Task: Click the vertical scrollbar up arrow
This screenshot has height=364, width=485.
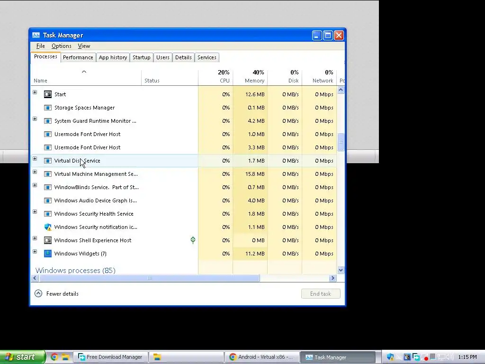Action: point(341,90)
